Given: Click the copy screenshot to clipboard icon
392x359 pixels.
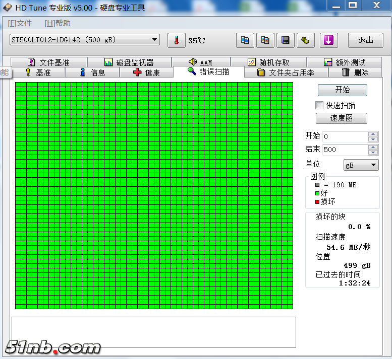Looking at the screenshot, I should (265, 40).
